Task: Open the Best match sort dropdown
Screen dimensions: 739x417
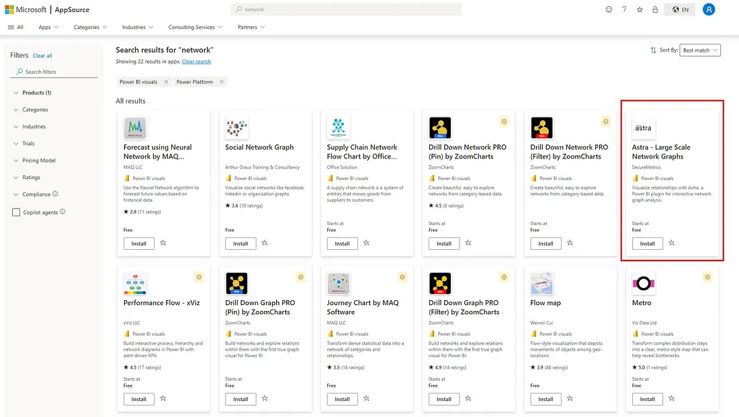Action: coord(700,50)
